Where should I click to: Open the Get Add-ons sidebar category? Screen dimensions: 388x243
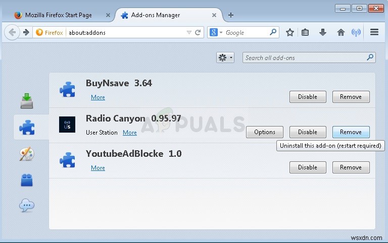(27, 101)
